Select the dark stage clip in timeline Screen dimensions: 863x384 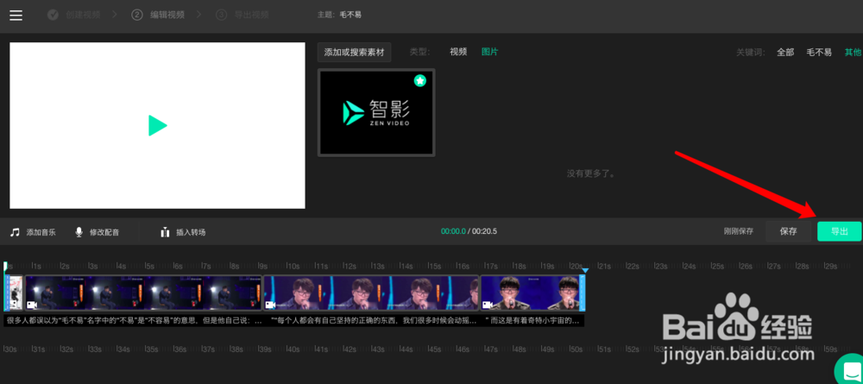[143, 293]
